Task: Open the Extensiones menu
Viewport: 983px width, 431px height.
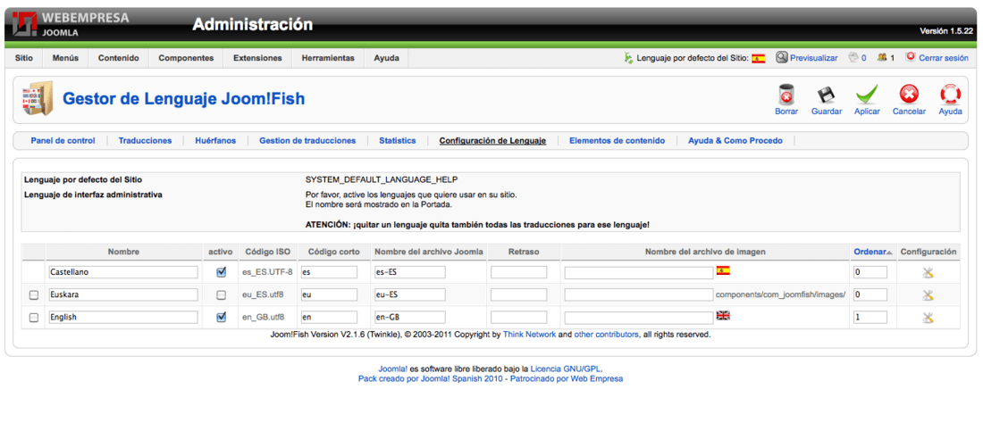Action: tap(257, 58)
